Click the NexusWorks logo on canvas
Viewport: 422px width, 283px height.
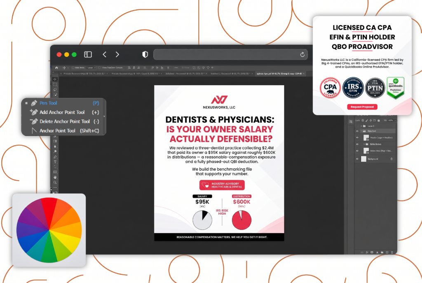pos(219,102)
